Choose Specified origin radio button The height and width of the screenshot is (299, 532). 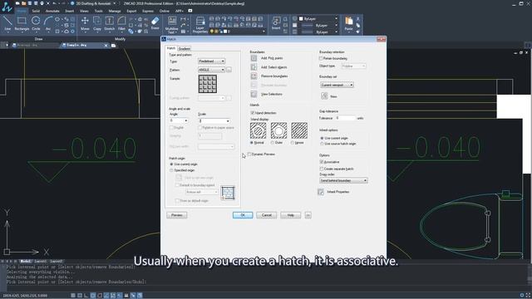coord(172,170)
